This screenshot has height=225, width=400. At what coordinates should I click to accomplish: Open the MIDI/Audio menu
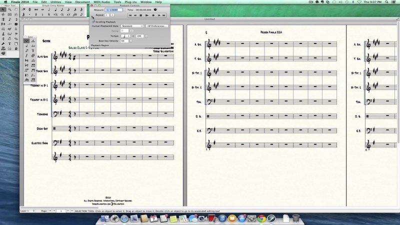click(x=101, y=2)
